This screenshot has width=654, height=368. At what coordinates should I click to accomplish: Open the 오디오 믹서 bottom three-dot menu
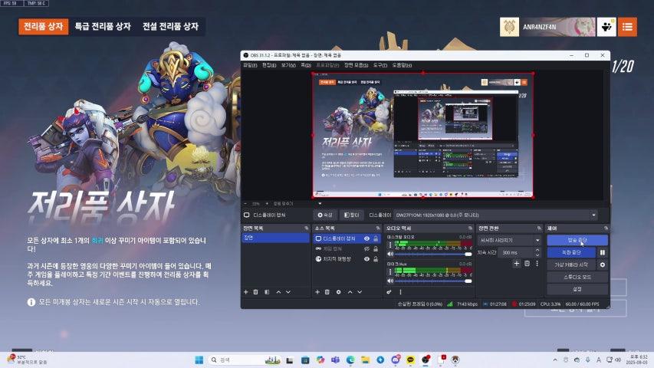tap(400, 292)
